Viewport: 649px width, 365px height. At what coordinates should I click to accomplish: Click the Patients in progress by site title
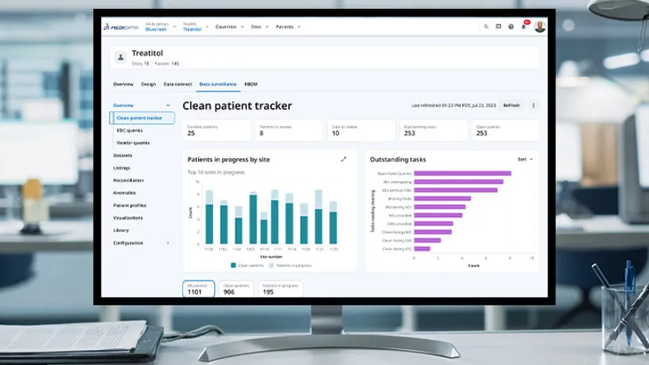[228, 159]
